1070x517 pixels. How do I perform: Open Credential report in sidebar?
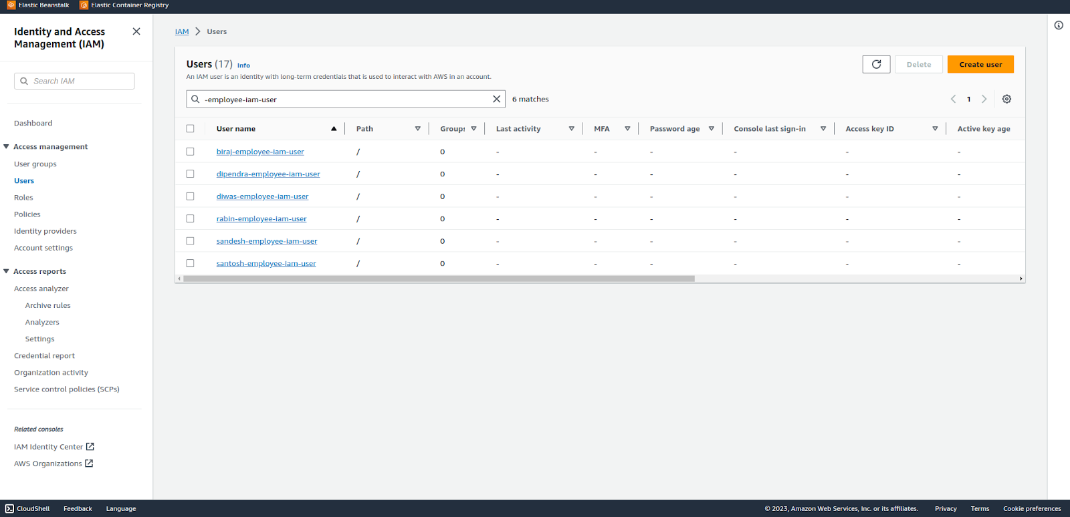click(x=44, y=355)
